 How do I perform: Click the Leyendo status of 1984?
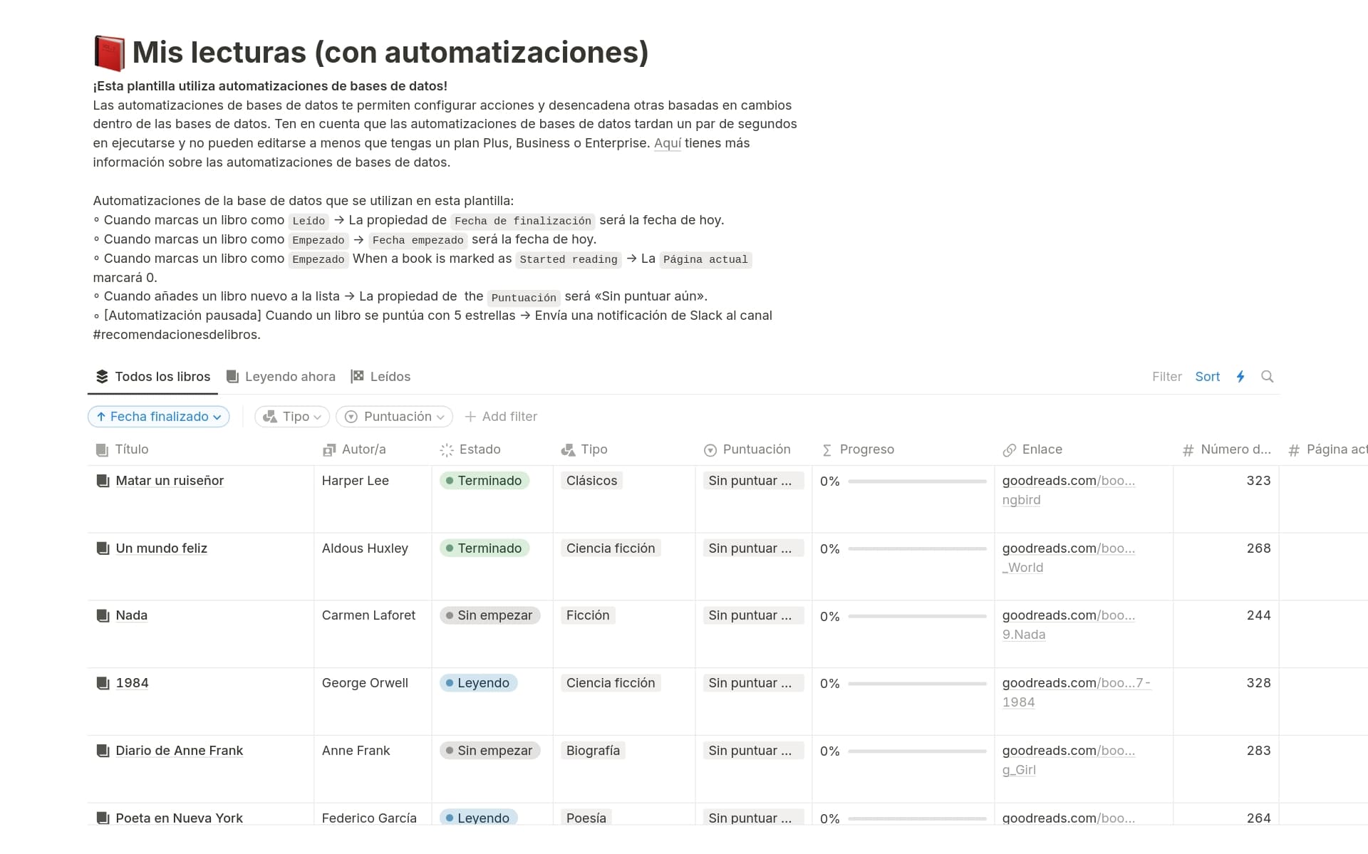tap(478, 683)
